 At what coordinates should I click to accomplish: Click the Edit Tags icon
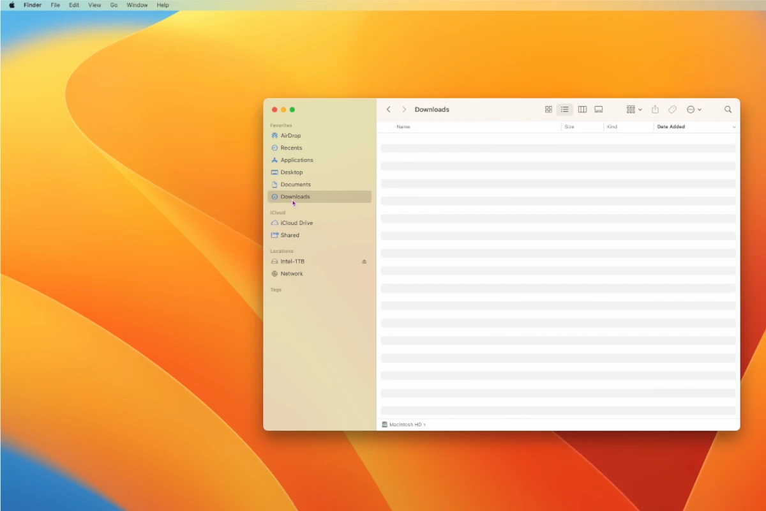[672, 110]
